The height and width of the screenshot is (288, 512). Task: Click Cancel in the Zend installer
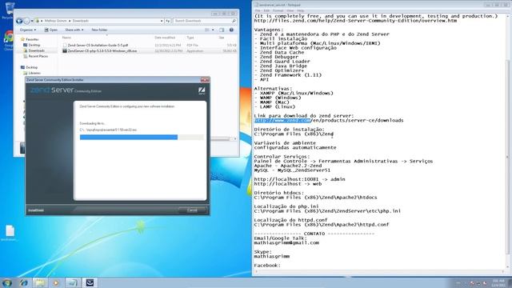click(x=192, y=210)
